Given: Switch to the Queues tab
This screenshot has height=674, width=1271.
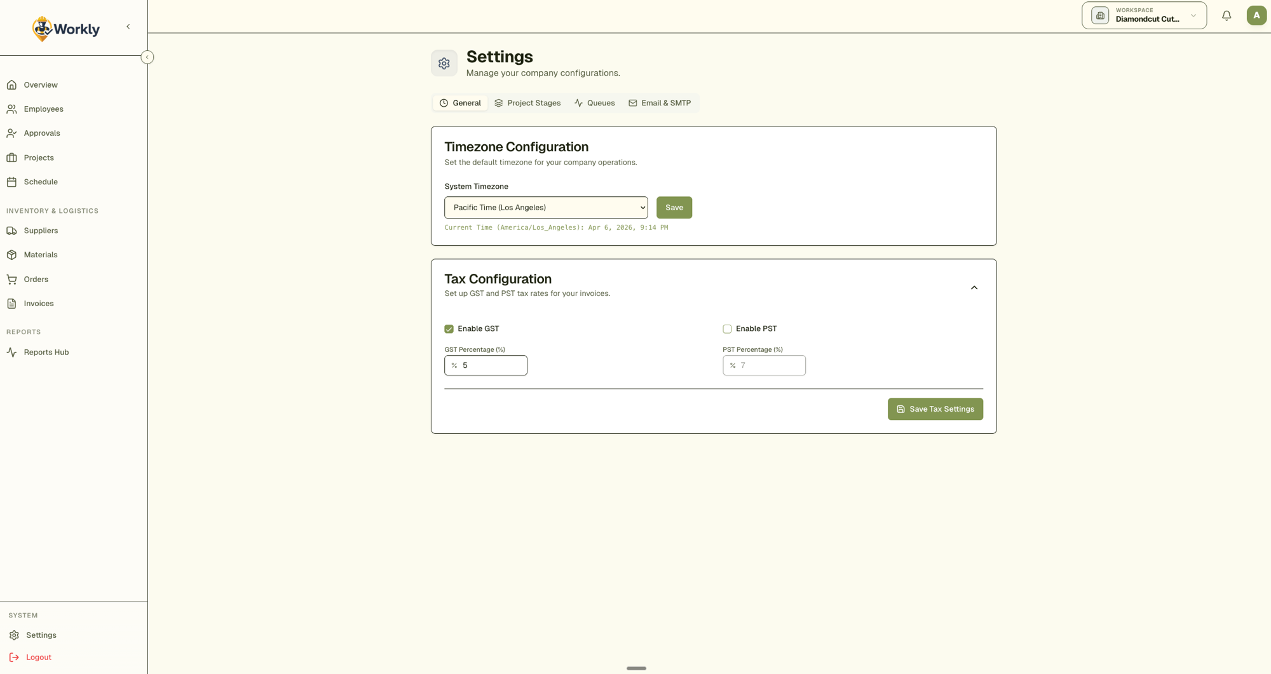Looking at the screenshot, I should (594, 103).
